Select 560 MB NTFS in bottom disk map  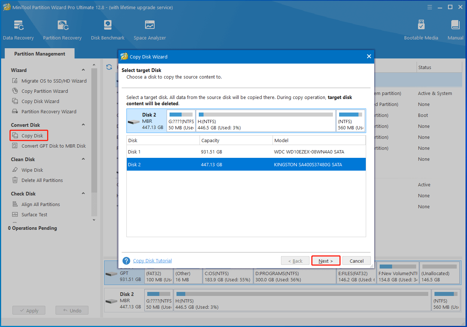tap(445, 300)
